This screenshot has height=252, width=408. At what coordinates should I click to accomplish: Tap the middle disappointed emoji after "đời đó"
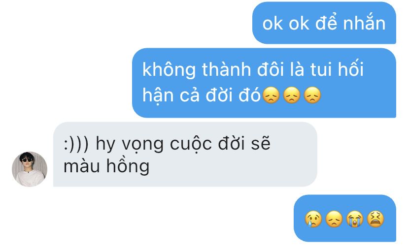click(292, 95)
